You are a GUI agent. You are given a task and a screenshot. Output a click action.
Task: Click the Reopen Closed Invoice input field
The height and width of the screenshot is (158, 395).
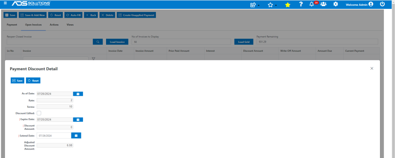(x=50, y=42)
